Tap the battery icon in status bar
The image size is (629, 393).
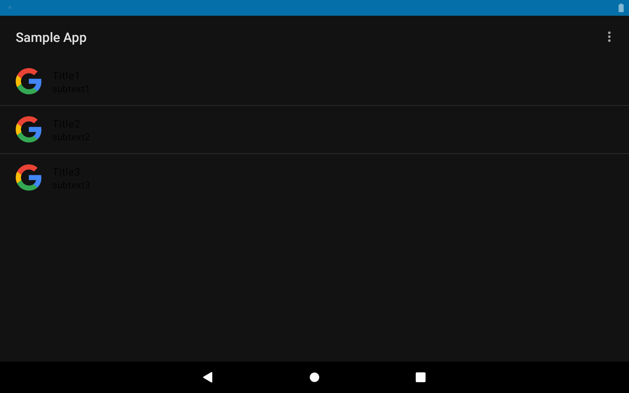tap(621, 8)
